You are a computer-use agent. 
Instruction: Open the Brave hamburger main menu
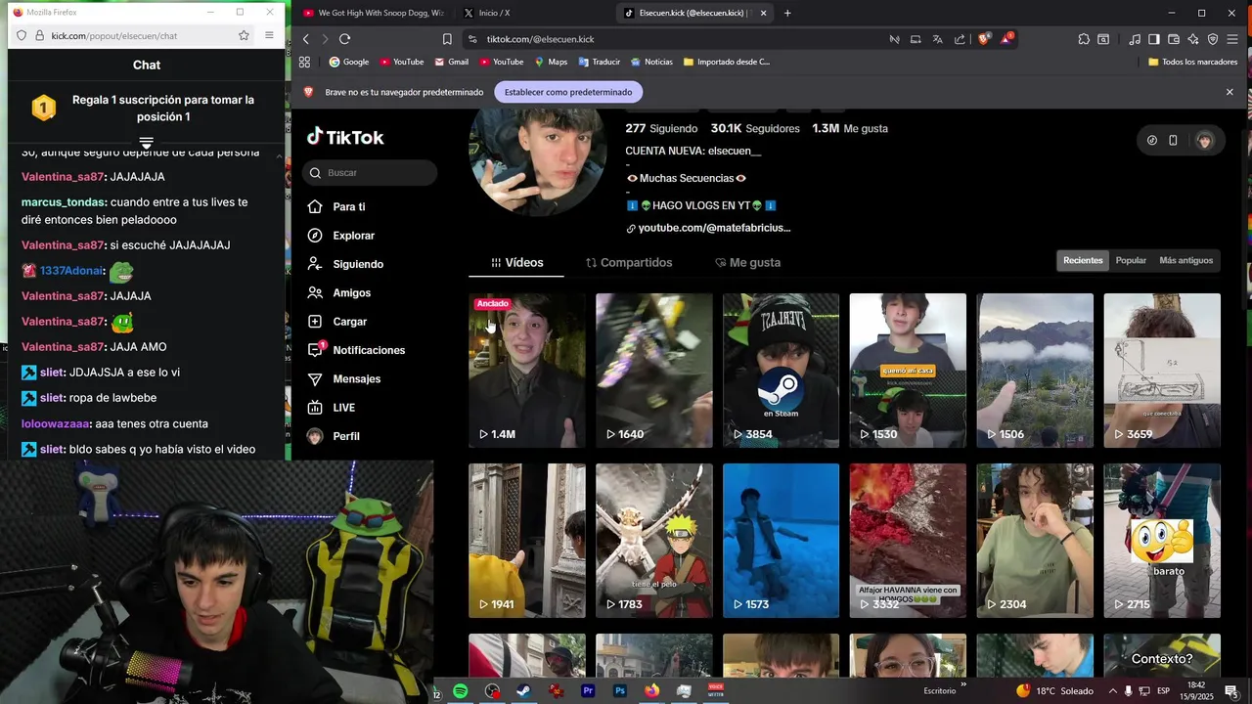(1232, 39)
